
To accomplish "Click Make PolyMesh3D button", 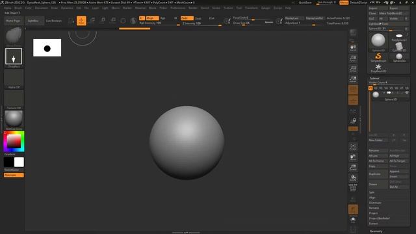I will 393,13.
